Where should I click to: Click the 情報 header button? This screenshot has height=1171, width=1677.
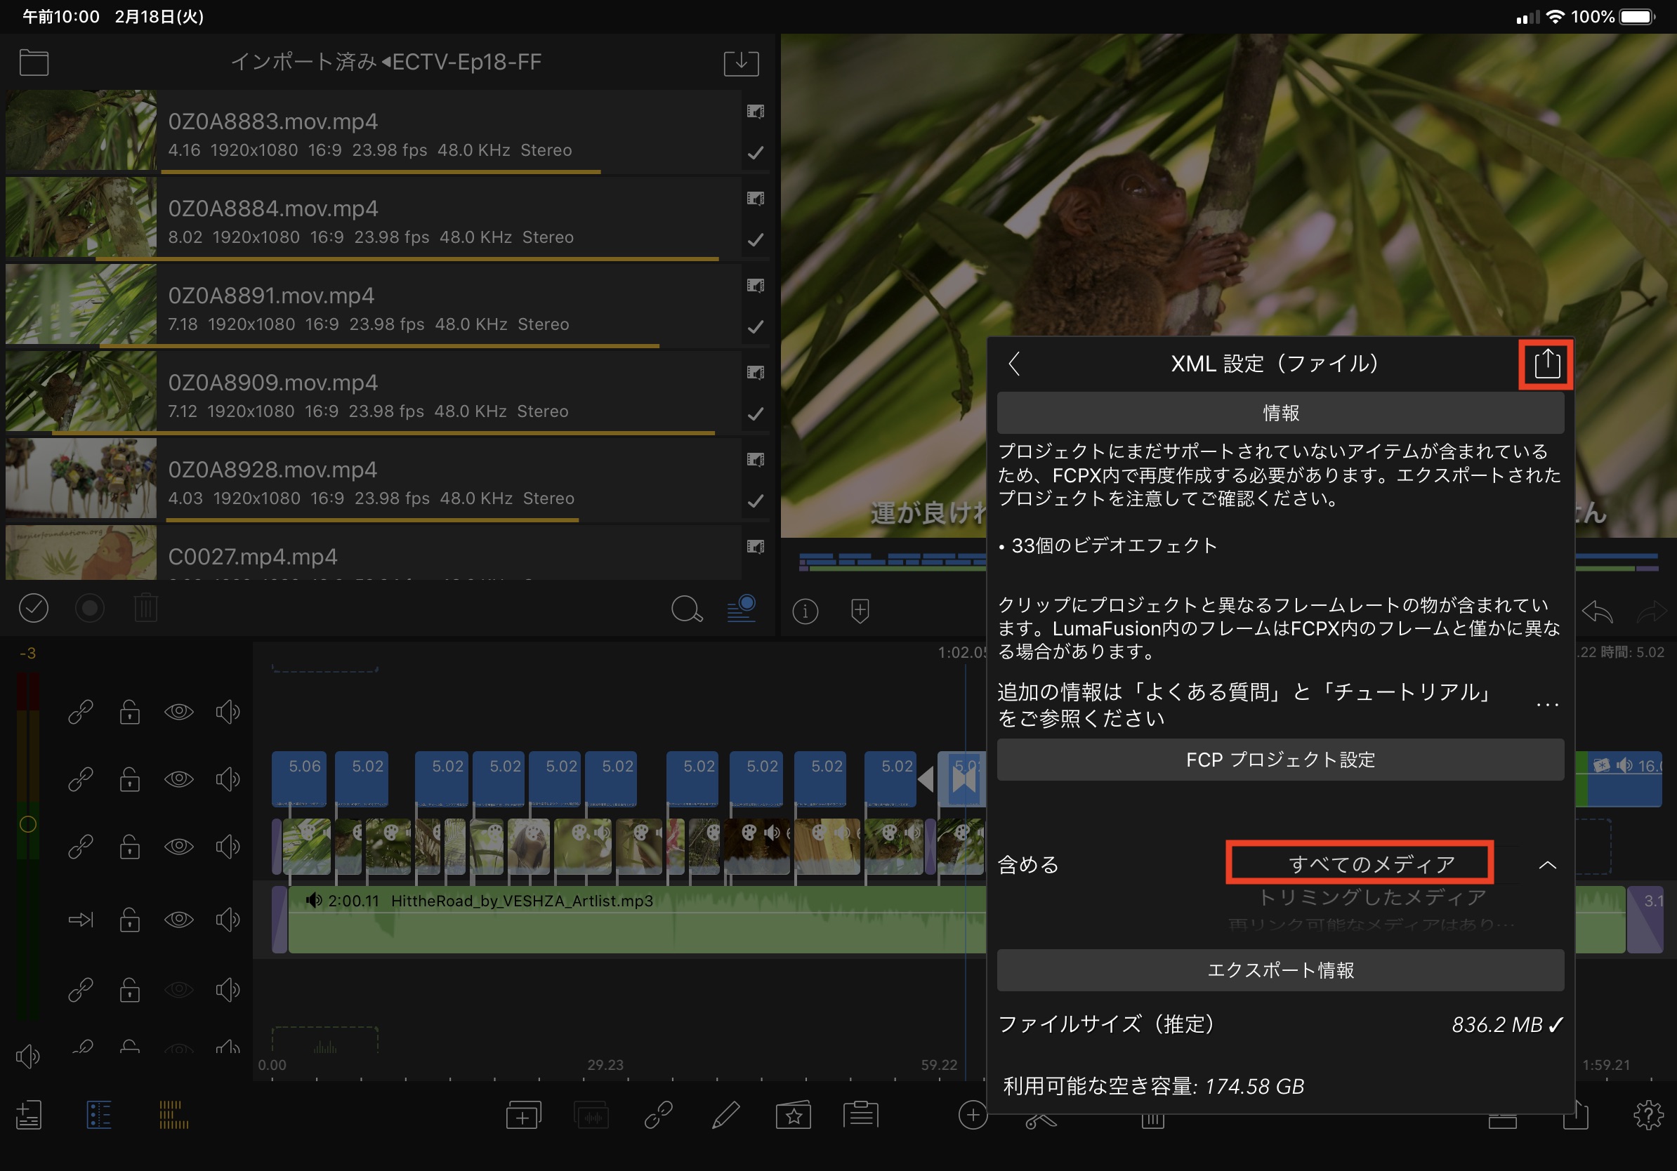1280,414
